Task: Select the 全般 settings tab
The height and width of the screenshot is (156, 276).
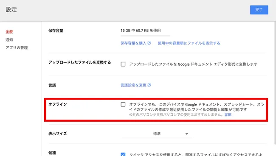Action: pyautogui.click(x=9, y=32)
